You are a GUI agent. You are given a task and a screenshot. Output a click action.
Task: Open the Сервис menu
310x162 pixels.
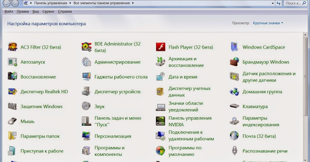[48, 12]
